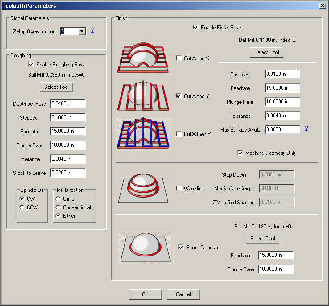Click the Waterline toolpath illustration
This screenshot has width=329, height=306.
pyautogui.click(x=144, y=189)
